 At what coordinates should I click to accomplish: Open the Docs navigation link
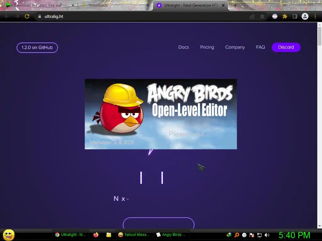click(184, 47)
